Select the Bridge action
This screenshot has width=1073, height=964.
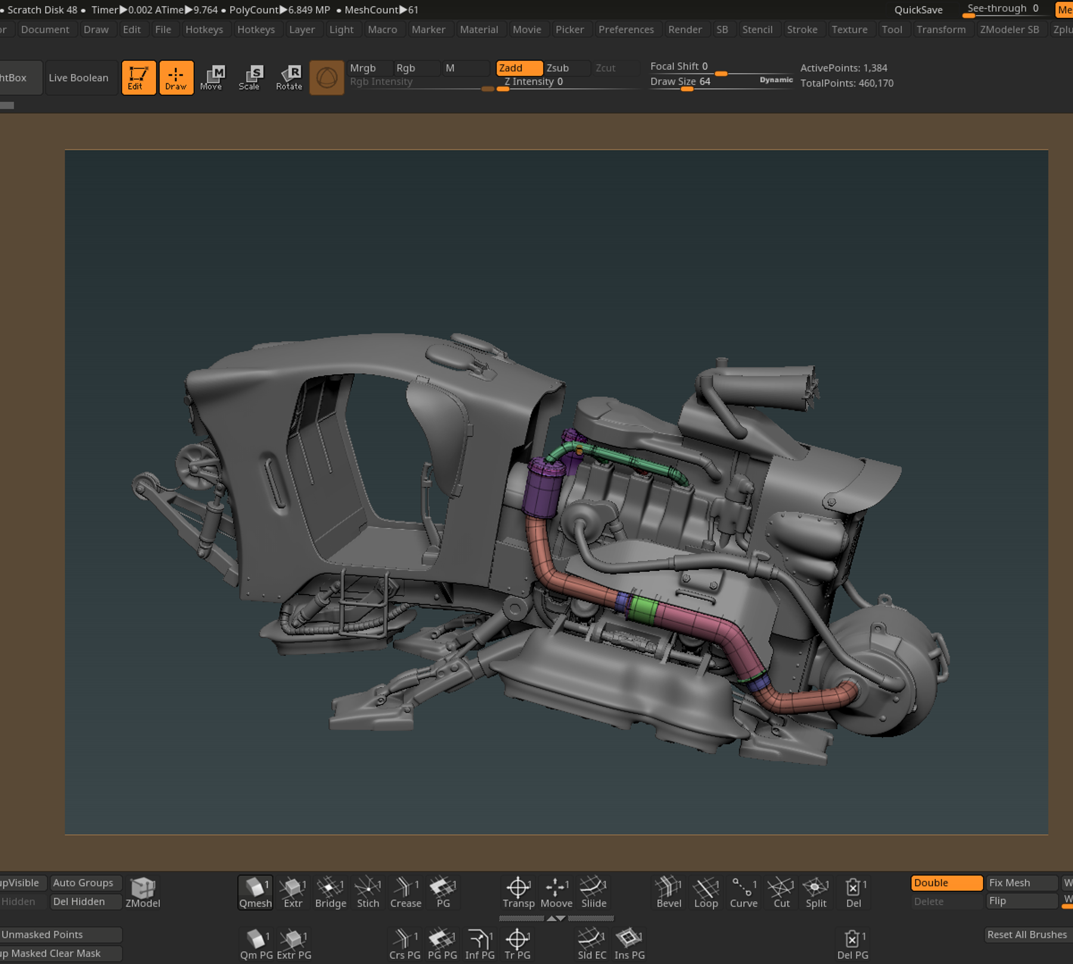pyautogui.click(x=330, y=892)
